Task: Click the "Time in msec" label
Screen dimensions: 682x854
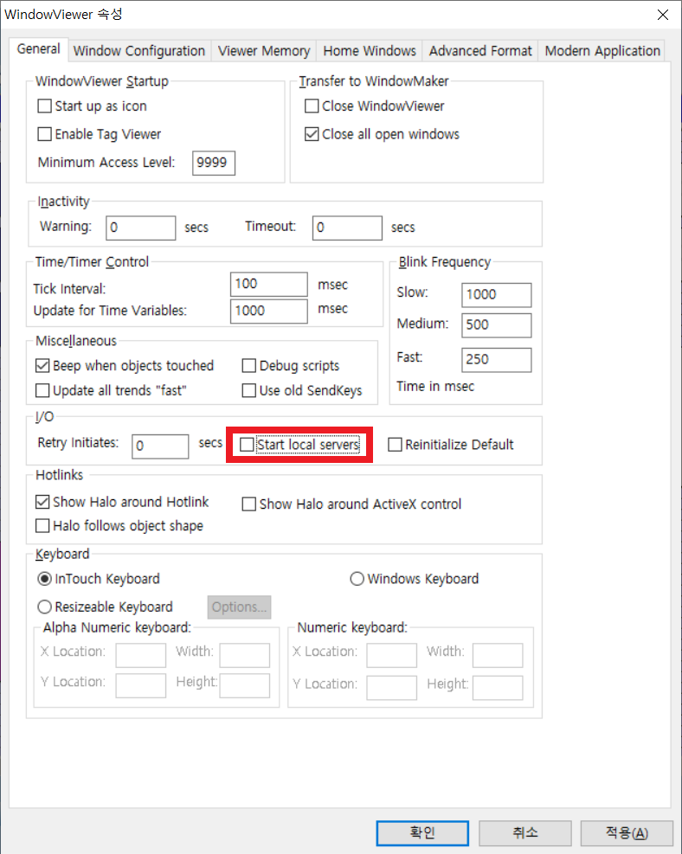Action: [x=435, y=386]
